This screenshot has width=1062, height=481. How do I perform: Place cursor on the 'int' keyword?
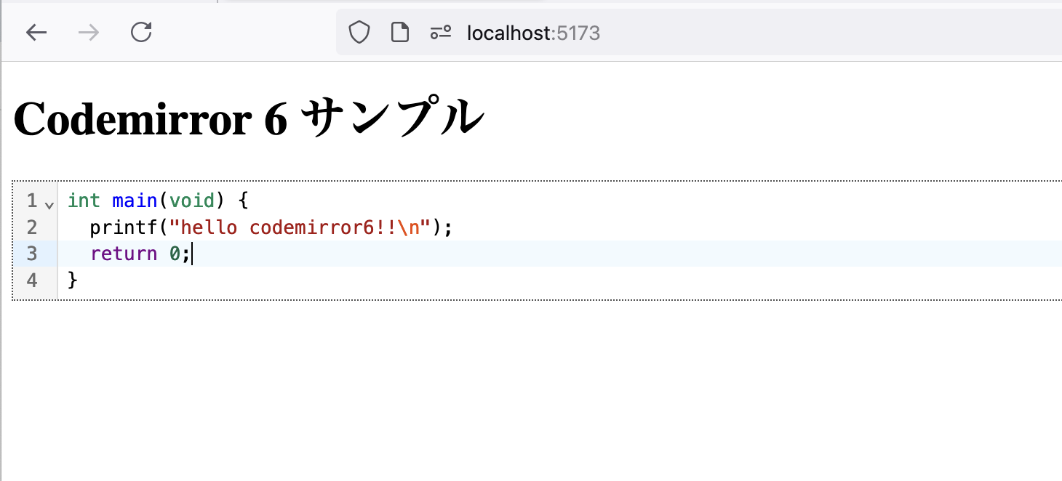(x=84, y=201)
